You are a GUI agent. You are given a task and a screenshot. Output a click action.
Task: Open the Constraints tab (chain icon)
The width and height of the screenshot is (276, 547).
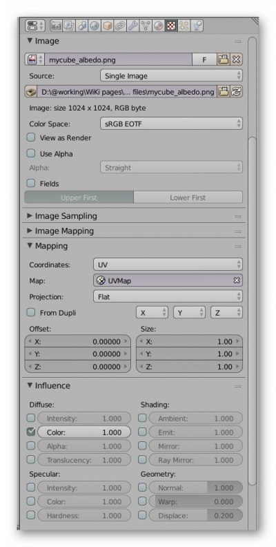[x=120, y=26]
